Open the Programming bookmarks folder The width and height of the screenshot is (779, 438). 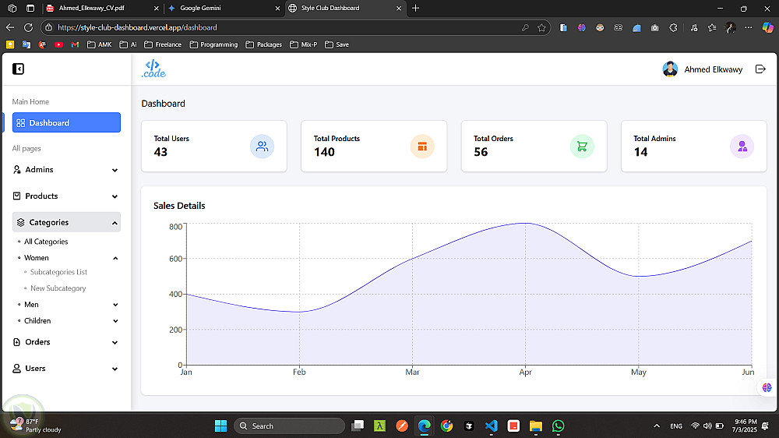click(x=213, y=44)
